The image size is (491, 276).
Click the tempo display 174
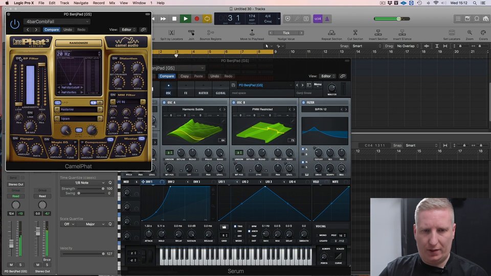tap(252, 16)
